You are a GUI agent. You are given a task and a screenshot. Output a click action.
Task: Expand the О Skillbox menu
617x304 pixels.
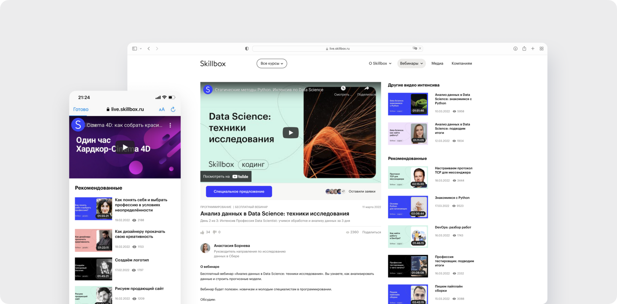pyautogui.click(x=380, y=64)
